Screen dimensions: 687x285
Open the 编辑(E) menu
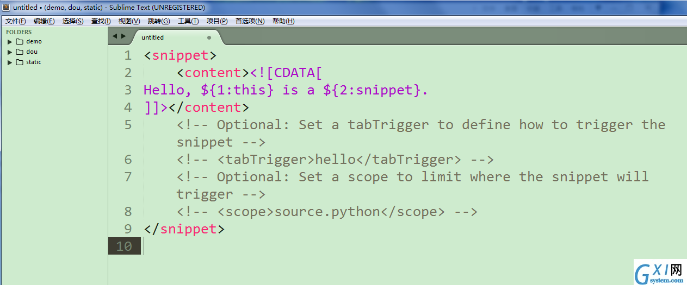[x=44, y=21]
